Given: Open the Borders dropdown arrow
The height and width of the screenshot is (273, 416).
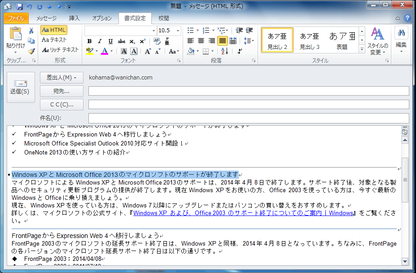Looking at the screenshot, I should (213, 51).
